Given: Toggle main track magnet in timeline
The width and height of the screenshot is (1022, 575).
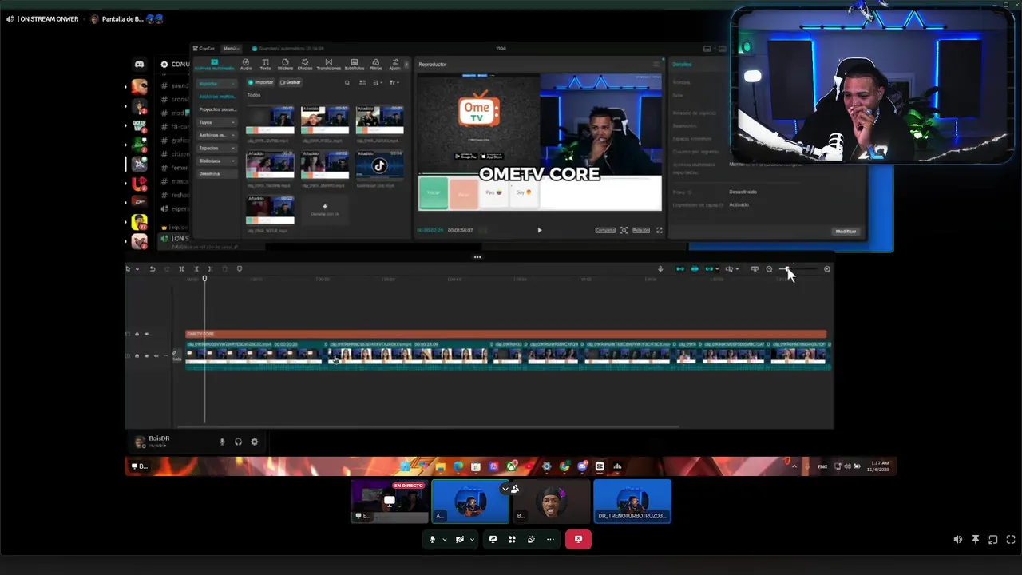Looking at the screenshot, I should (x=679, y=269).
